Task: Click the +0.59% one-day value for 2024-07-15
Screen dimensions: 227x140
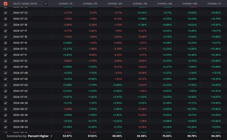Action: pos(67,43)
